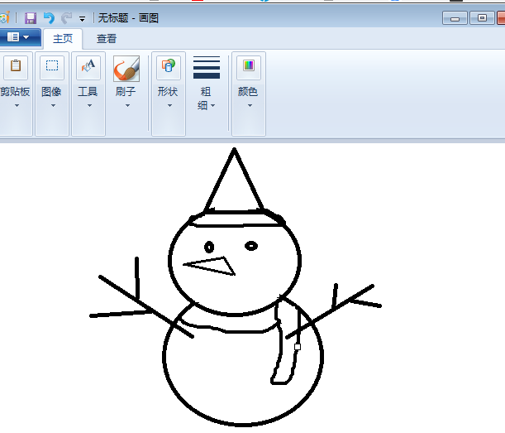
Task: Expand the 颜色 dropdown arrow
Action: (250, 105)
